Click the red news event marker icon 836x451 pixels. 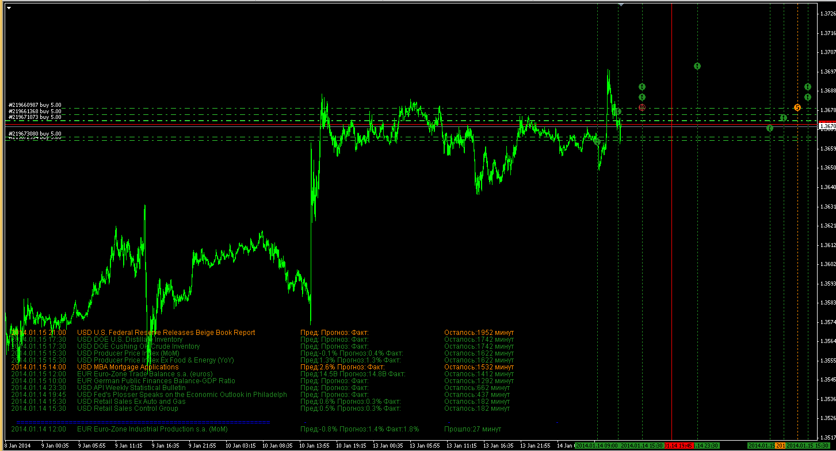(642, 107)
